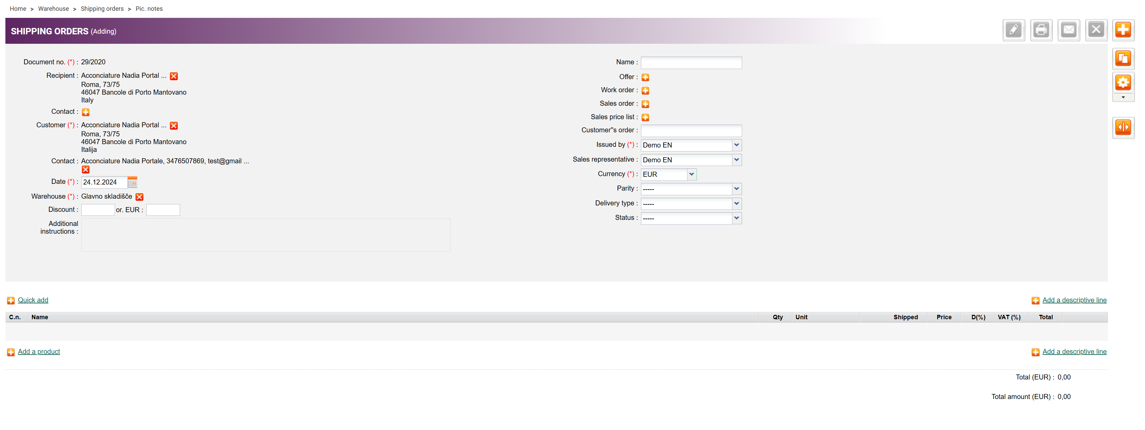Open the Delivery type dropdown
The height and width of the screenshot is (430, 1145).
coord(736,204)
